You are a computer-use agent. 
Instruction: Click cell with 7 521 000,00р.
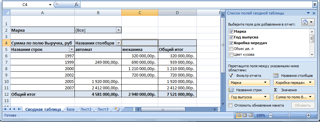(177, 94)
